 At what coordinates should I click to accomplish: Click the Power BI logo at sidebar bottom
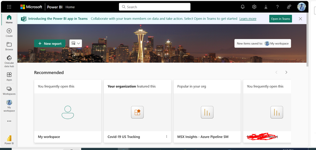click(x=9, y=140)
